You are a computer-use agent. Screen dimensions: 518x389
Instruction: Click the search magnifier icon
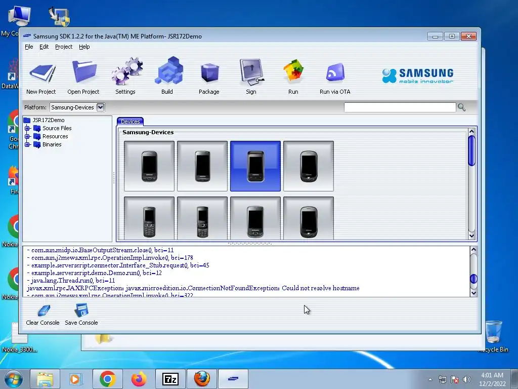(x=461, y=107)
